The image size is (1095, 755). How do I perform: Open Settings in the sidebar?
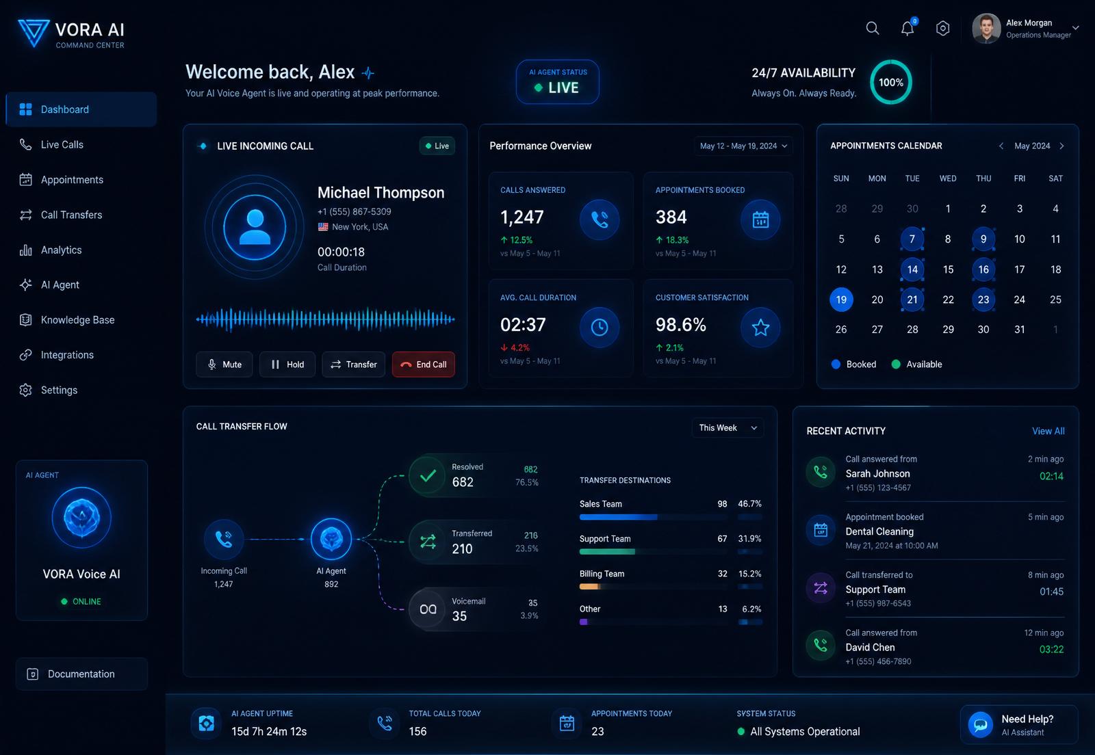(81, 390)
